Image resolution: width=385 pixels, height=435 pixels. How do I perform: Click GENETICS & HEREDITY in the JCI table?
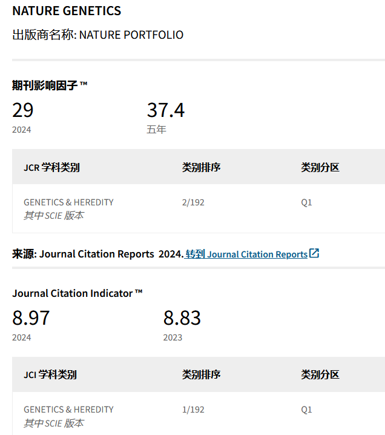68,410
